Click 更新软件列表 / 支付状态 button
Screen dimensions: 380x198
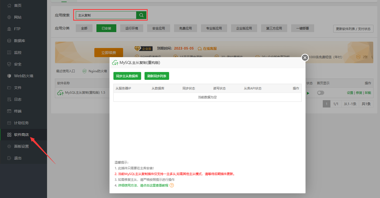[353, 29]
